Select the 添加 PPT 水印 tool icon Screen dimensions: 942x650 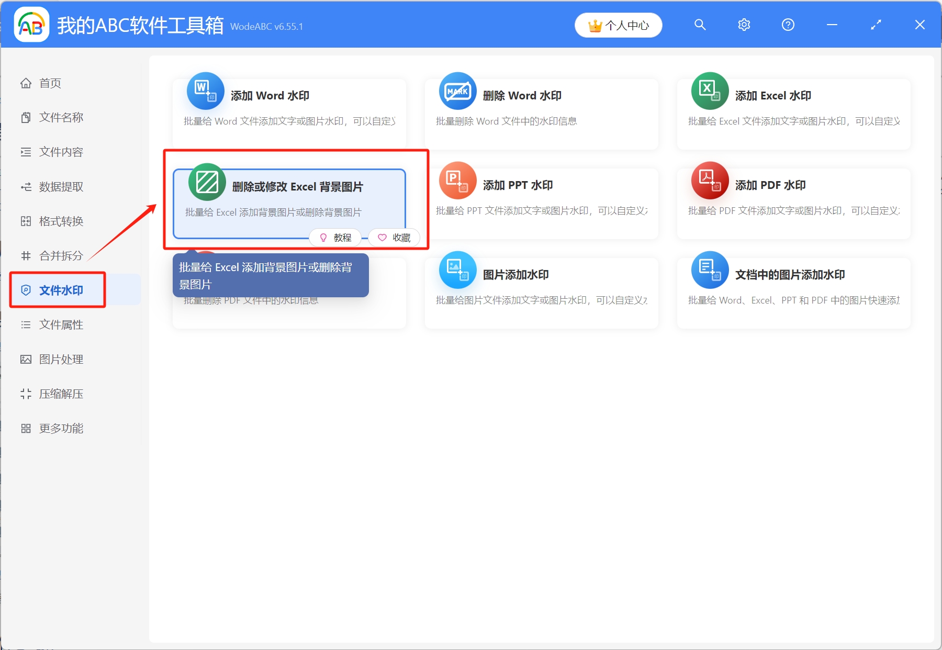point(457,180)
